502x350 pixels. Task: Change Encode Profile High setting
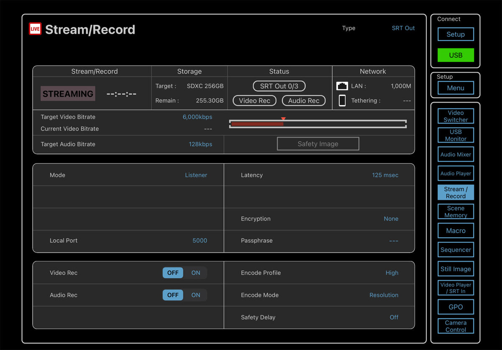(x=392, y=273)
